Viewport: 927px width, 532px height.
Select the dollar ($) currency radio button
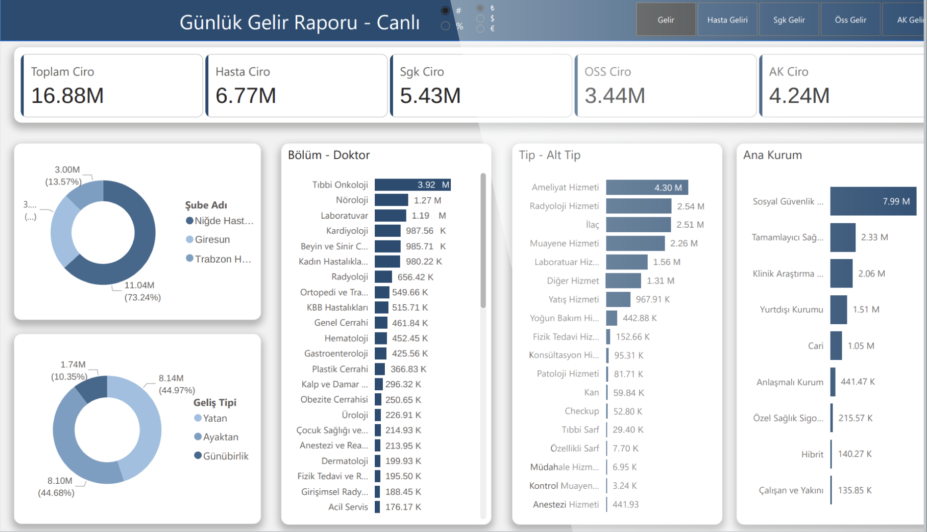480,18
